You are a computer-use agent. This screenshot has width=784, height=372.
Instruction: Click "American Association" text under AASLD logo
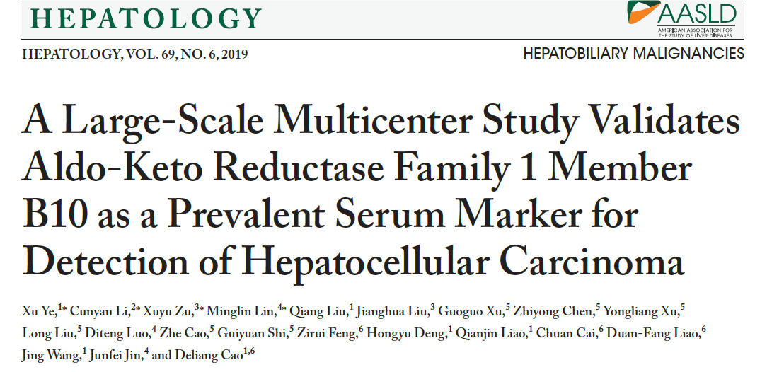click(696, 32)
